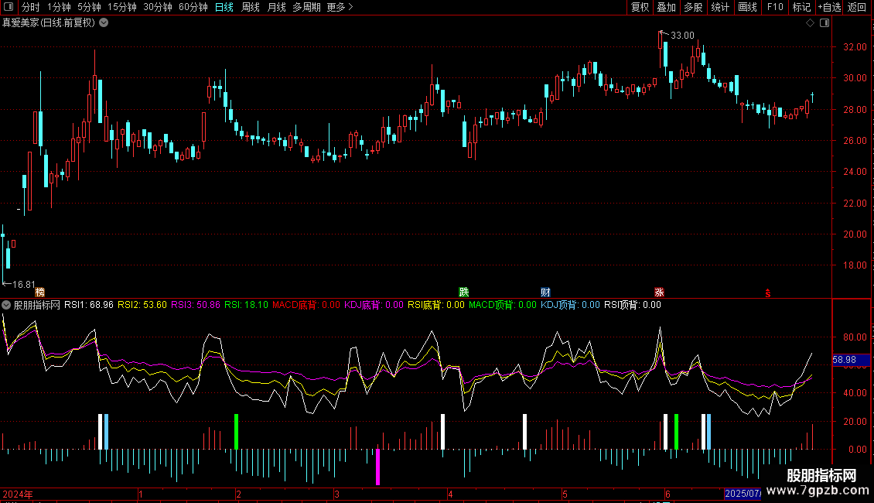The width and height of the screenshot is (874, 503).
Task: Open the 多股 multi-stock view
Action: 693,7
